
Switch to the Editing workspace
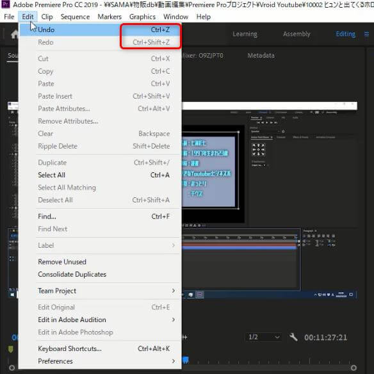[x=345, y=34]
